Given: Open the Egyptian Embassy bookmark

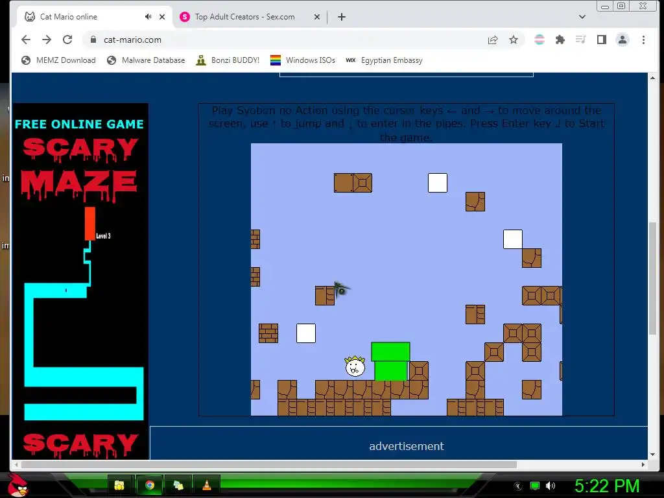Looking at the screenshot, I should point(384,60).
